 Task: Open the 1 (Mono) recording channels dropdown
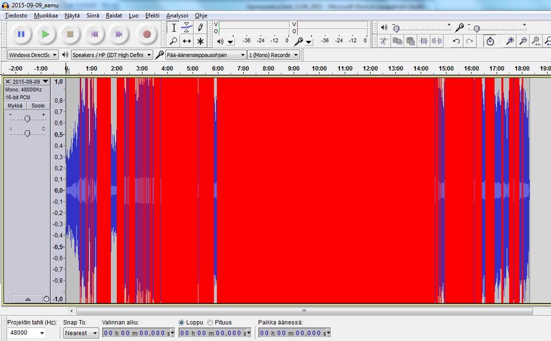tap(273, 55)
